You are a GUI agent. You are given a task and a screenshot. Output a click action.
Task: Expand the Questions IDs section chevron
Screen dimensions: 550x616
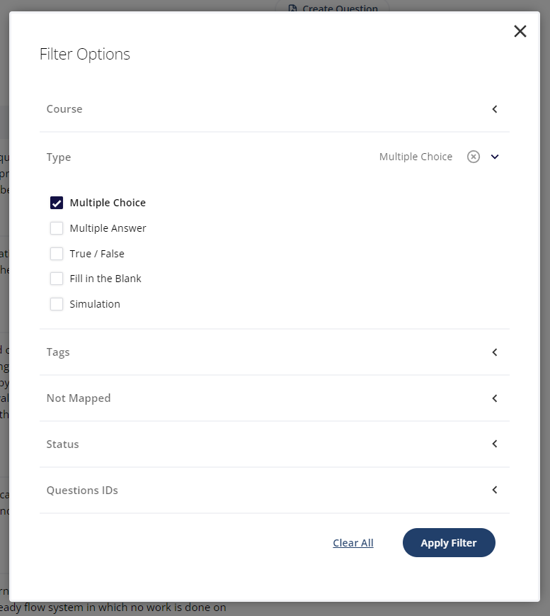coord(495,490)
